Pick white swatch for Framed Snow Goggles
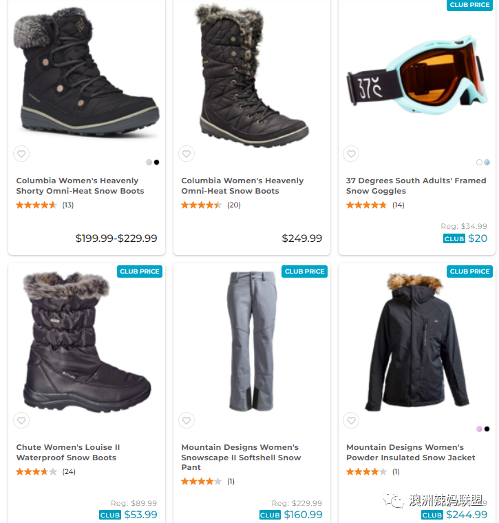This screenshot has height=523, width=499. (x=479, y=162)
